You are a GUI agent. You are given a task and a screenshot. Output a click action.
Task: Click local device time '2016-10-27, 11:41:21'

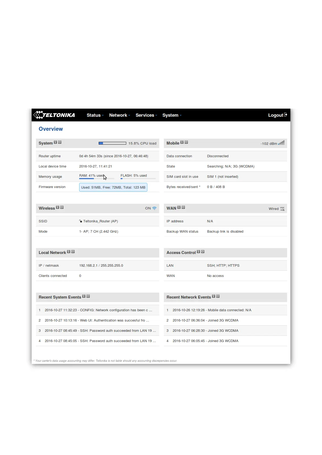click(96, 166)
